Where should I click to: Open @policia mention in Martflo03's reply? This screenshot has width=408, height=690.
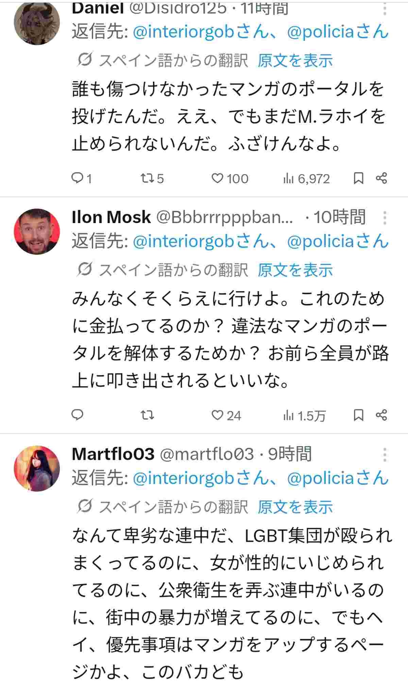[321, 478]
